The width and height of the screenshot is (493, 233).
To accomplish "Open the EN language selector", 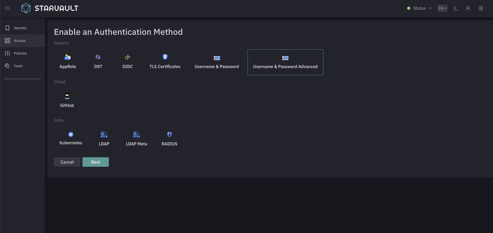I will (443, 8).
